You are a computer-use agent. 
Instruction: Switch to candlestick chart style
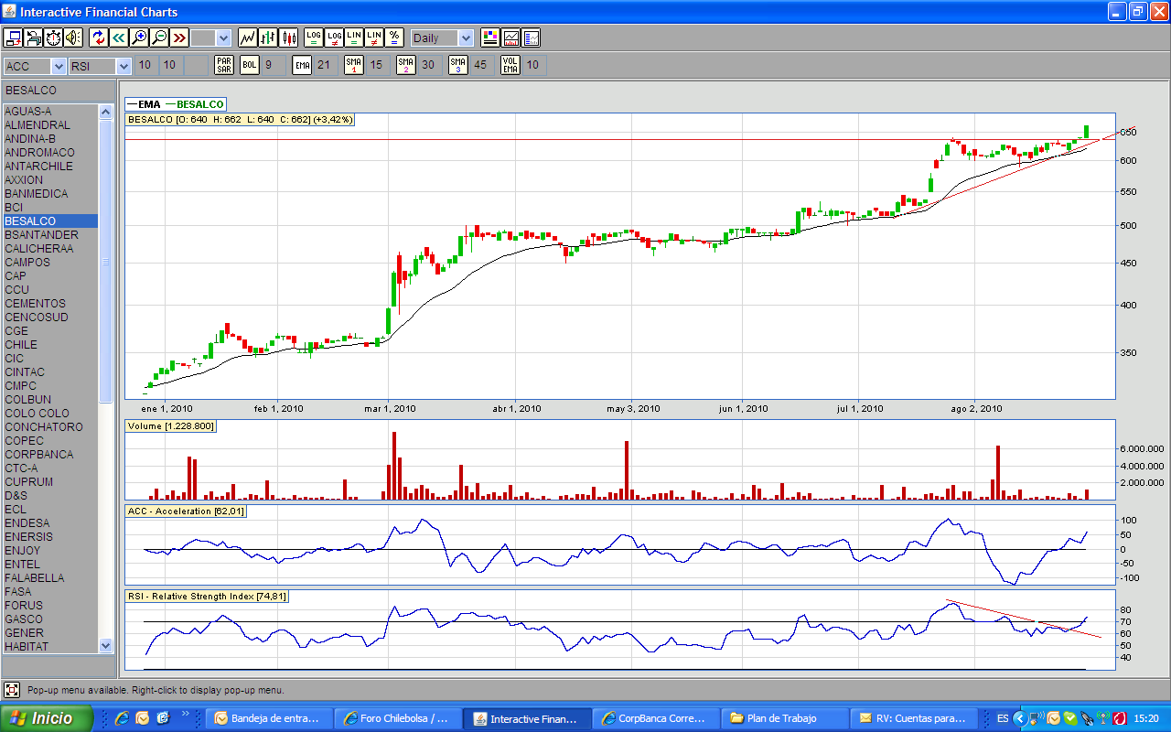[x=289, y=38]
